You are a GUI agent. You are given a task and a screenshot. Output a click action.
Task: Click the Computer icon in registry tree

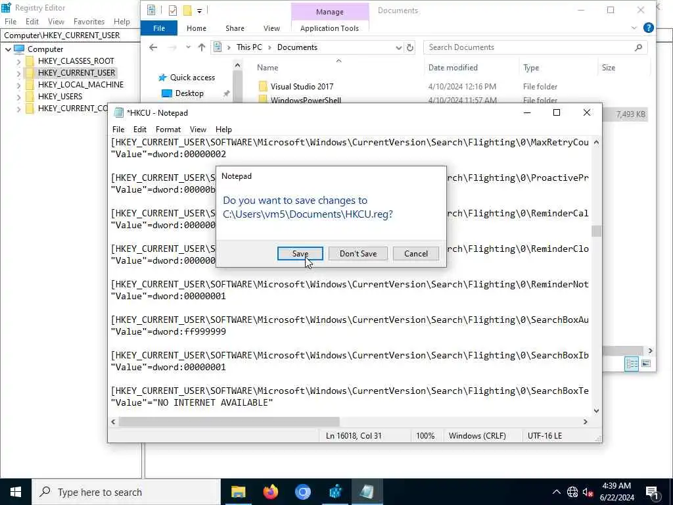tap(19, 49)
